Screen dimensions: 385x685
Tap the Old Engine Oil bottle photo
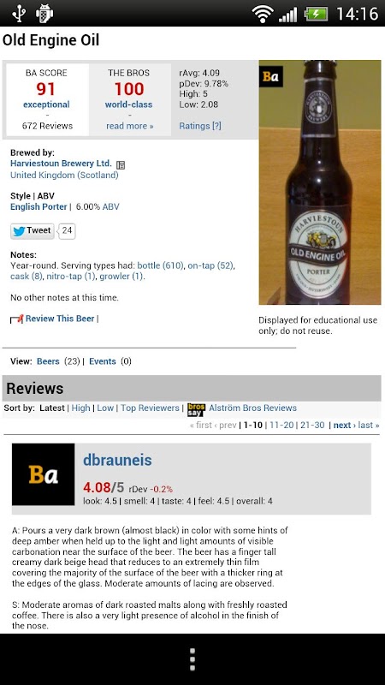point(320,182)
